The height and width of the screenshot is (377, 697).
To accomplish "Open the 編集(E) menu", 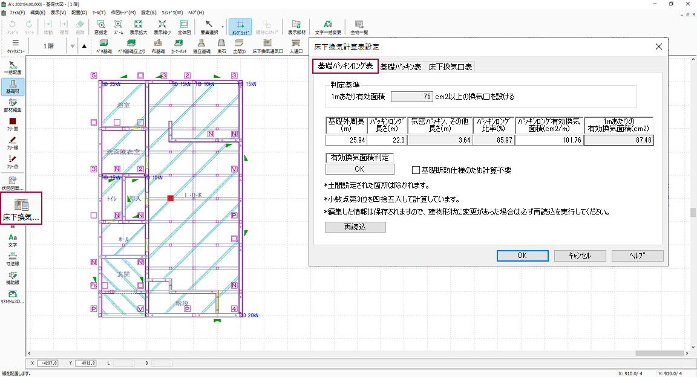I will (38, 13).
